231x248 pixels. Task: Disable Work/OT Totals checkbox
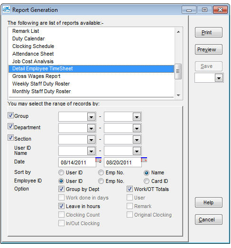[129, 189]
